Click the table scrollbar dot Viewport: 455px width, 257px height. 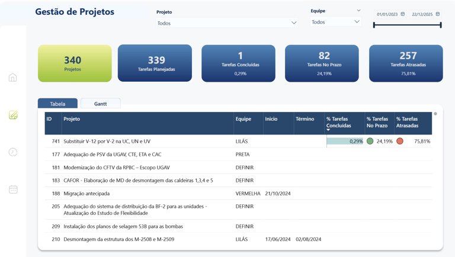click(x=435, y=114)
